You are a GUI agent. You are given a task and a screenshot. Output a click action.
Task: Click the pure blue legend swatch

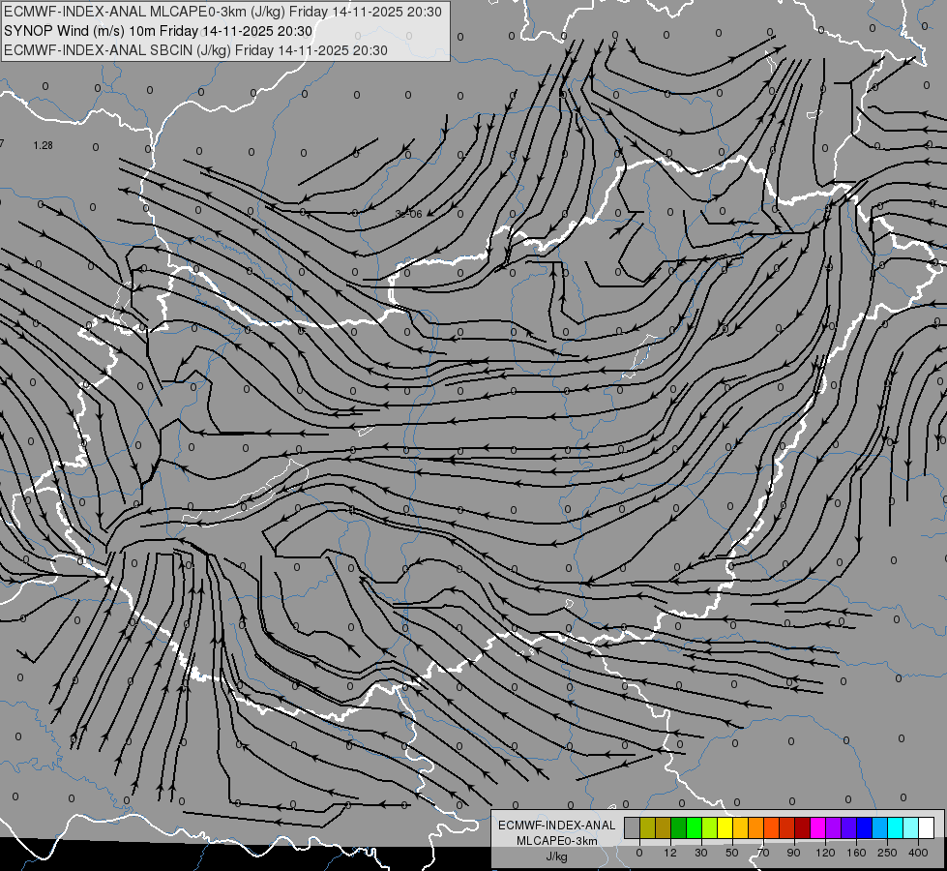coord(864,827)
